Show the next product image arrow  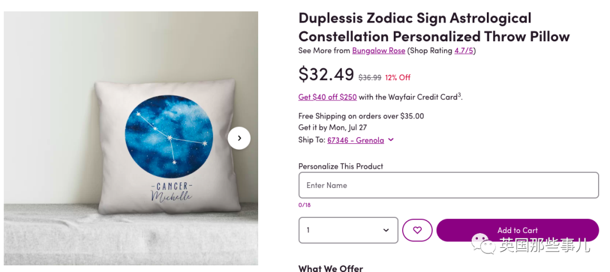[239, 138]
